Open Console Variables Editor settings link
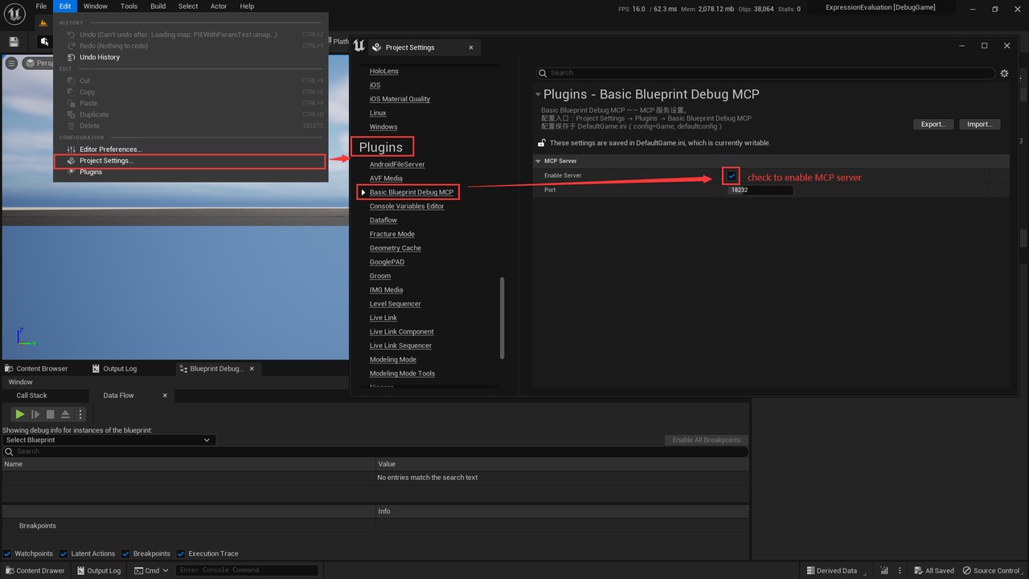This screenshot has width=1029, height=579. [407, 206]
